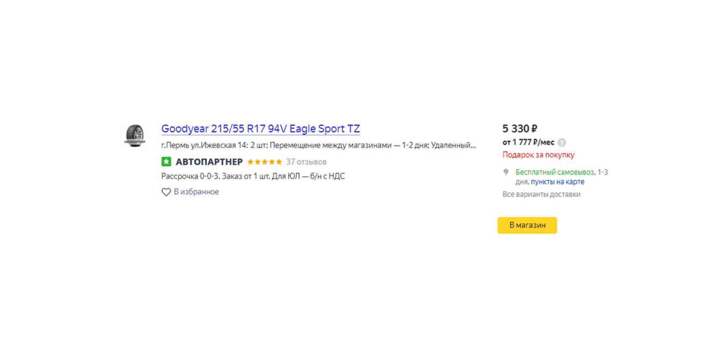Click the Рассрочка 0-0-3 info line

point(253,176)
